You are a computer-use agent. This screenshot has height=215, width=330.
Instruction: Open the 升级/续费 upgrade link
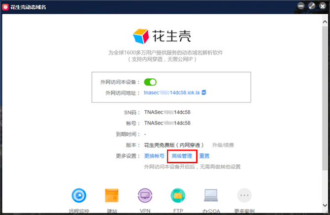pos(223,145)
